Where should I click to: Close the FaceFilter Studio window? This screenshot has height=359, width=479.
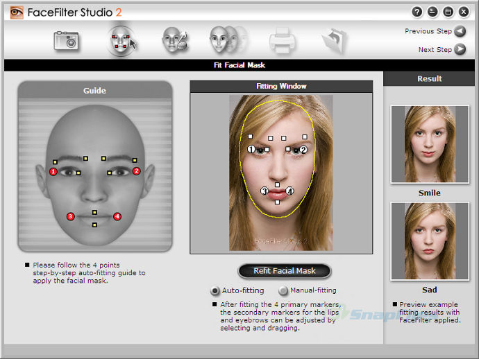464,12
